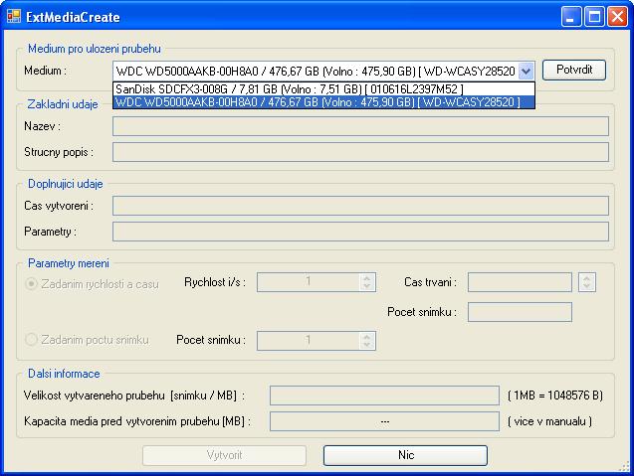This screenshot has height=476, width=634.
Task: Minimize the ExtMediaCreate window
Action: click(570, 17)
